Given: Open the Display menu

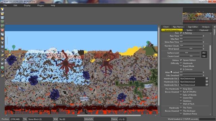Looking at the screenshot, I should point(27,5).
